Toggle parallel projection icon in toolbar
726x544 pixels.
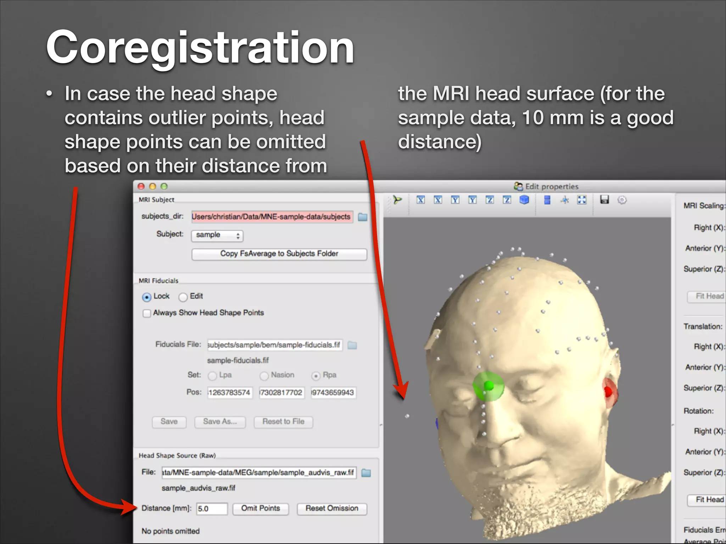pos(547,200)
